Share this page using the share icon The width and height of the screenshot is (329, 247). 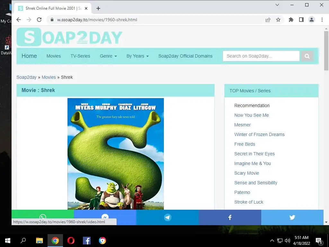(268, 20)
